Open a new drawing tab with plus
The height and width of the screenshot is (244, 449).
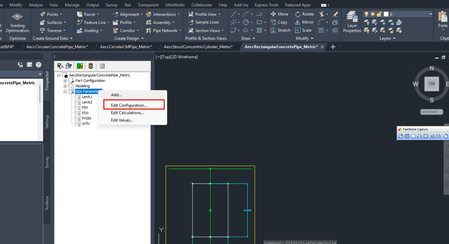pos(333,47)
